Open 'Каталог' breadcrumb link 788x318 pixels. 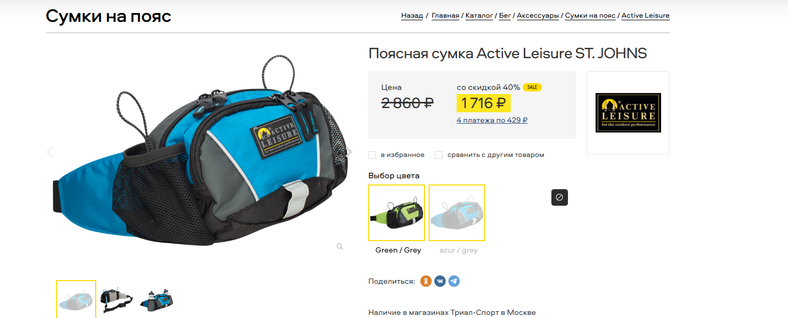point(479,16)
